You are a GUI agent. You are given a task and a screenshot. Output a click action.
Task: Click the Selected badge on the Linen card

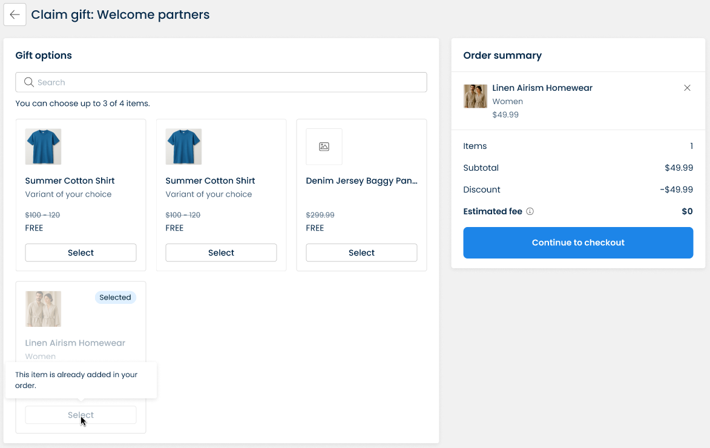[115, 297]
